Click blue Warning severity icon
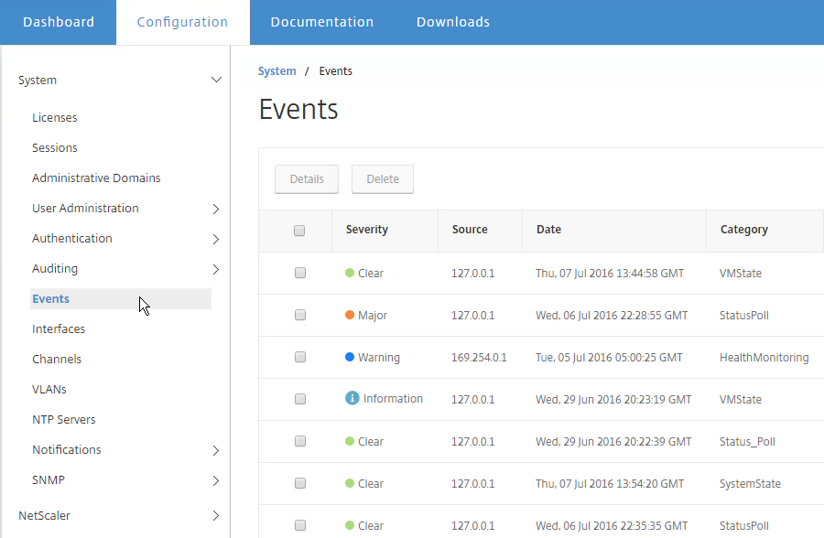 (350, 357)
